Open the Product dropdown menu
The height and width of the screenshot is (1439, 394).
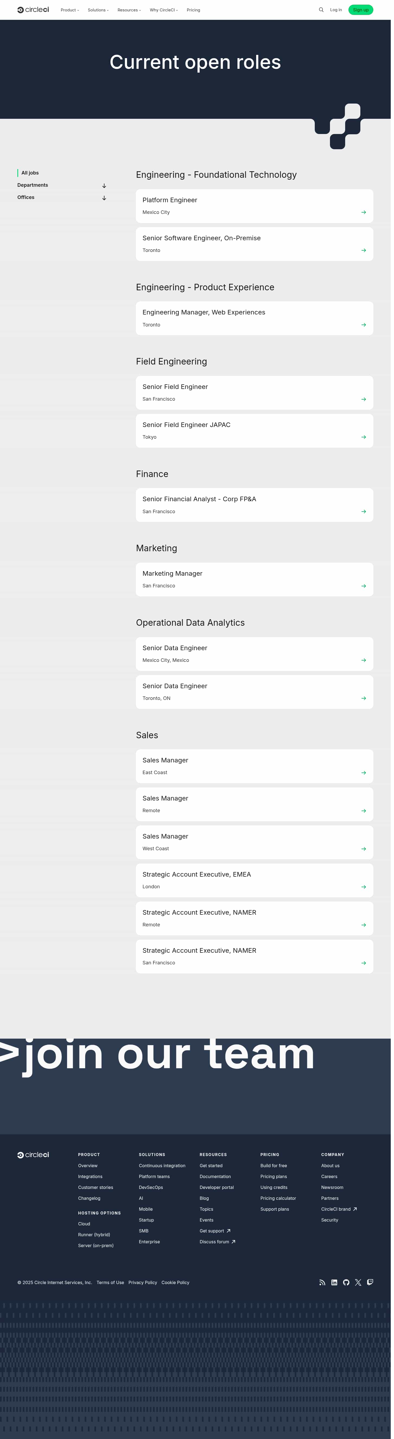[70, 10]
